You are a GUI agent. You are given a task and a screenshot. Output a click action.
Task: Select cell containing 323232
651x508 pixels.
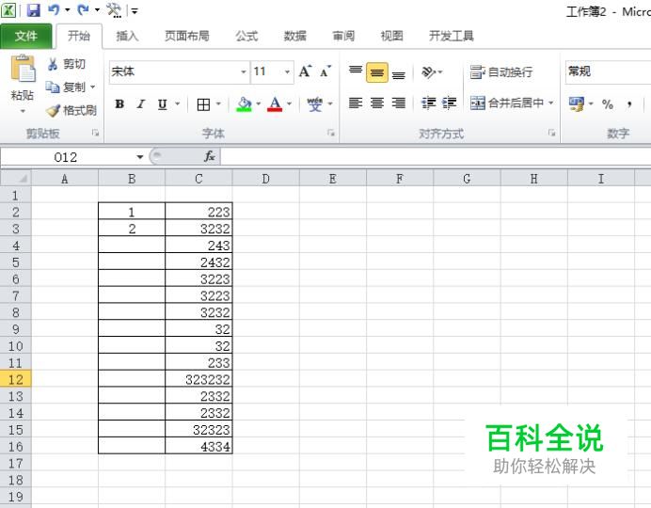(x=198, y=379)
